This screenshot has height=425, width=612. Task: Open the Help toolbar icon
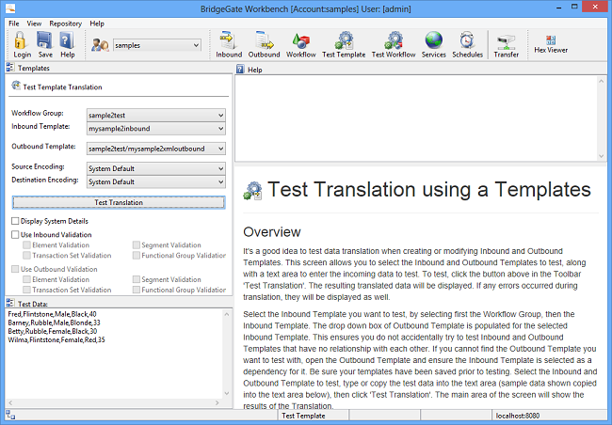coord(67,40)
